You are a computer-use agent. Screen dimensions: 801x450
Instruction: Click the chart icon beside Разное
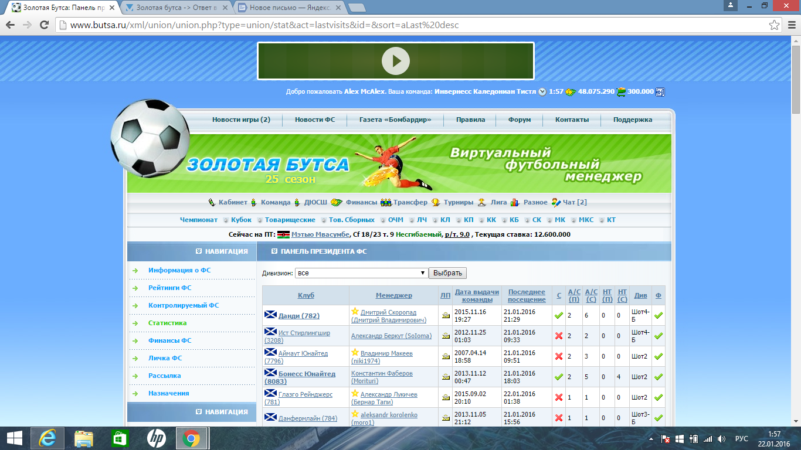tap(515, 203)
